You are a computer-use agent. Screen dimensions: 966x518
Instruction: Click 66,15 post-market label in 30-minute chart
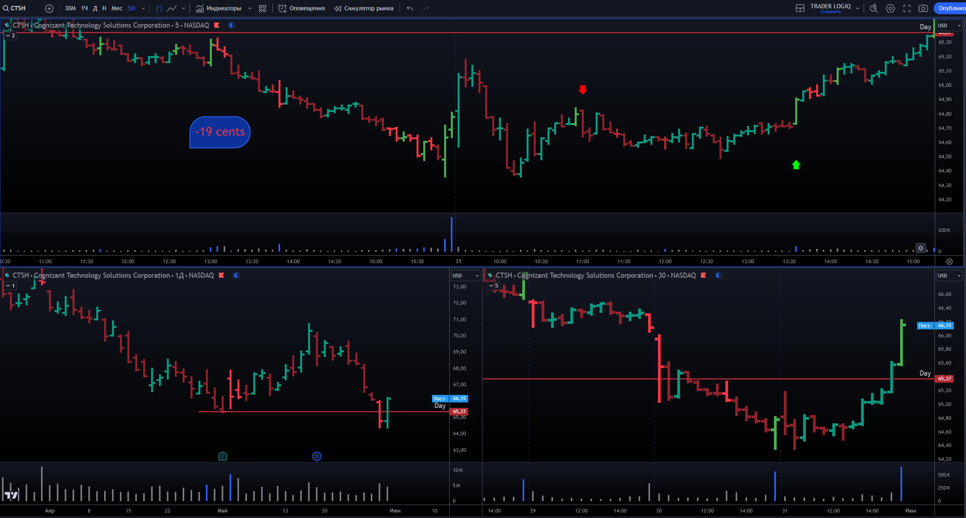[x=944, y=325]
